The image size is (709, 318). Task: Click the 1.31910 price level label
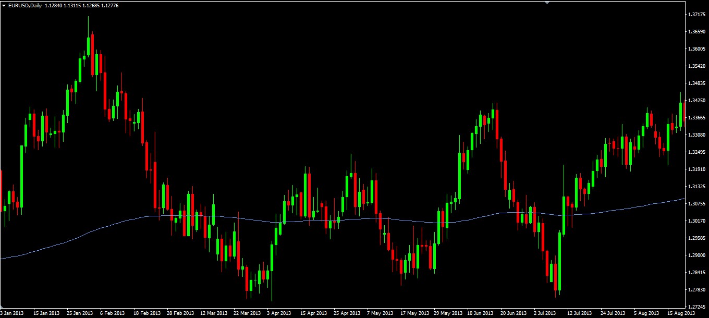pos(696,169)
